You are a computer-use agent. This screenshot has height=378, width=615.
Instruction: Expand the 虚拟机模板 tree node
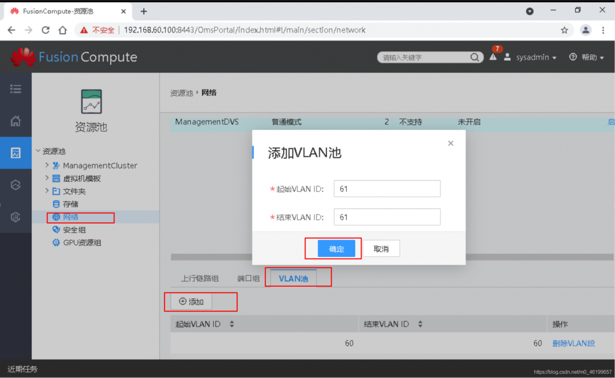pos(47,178)
